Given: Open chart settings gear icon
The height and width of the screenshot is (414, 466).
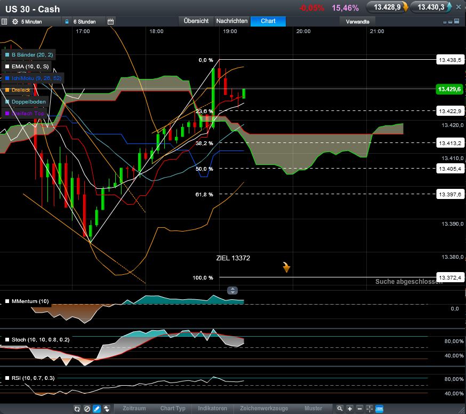Looking at the screenshot, I should pyautogui.click(x=15, y=22).
